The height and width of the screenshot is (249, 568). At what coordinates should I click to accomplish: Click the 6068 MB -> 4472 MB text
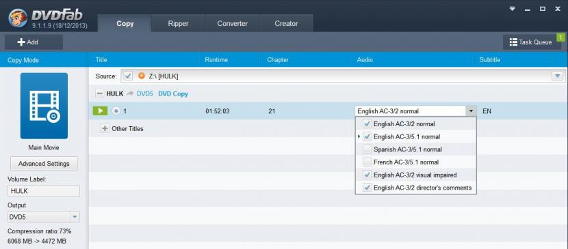(x=37, y=241)
